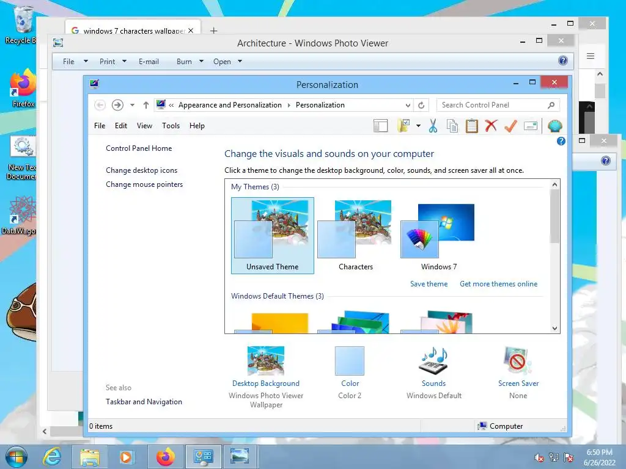Click the Forward arrow in Personalization window
Screen dimensions: 626x469
pos(117,105)
